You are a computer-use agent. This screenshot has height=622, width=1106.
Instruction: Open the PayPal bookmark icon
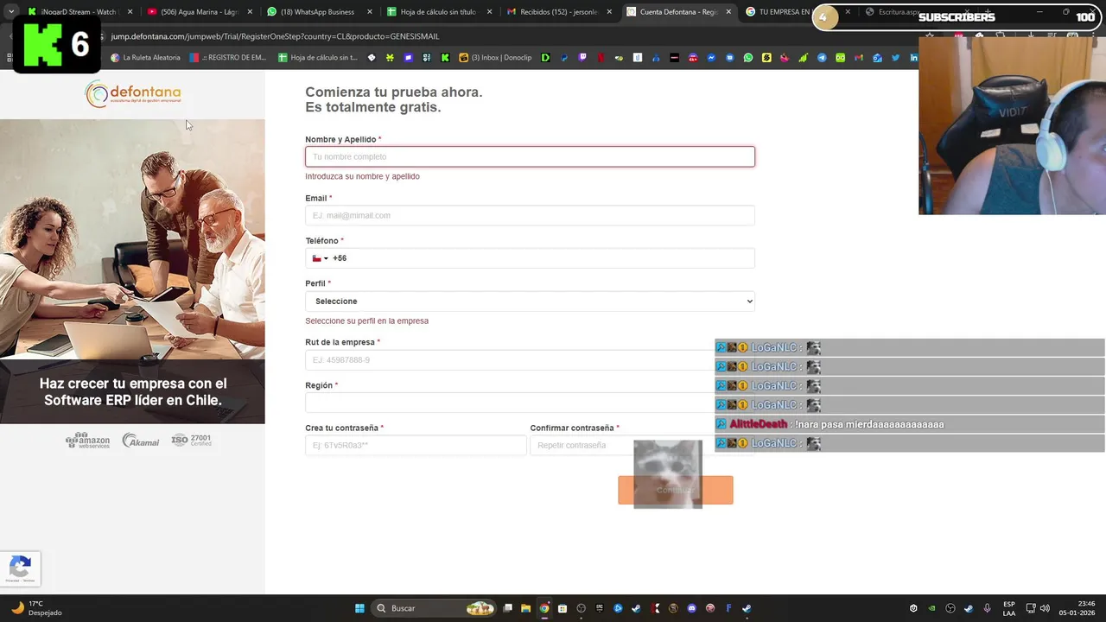(564, 58)
